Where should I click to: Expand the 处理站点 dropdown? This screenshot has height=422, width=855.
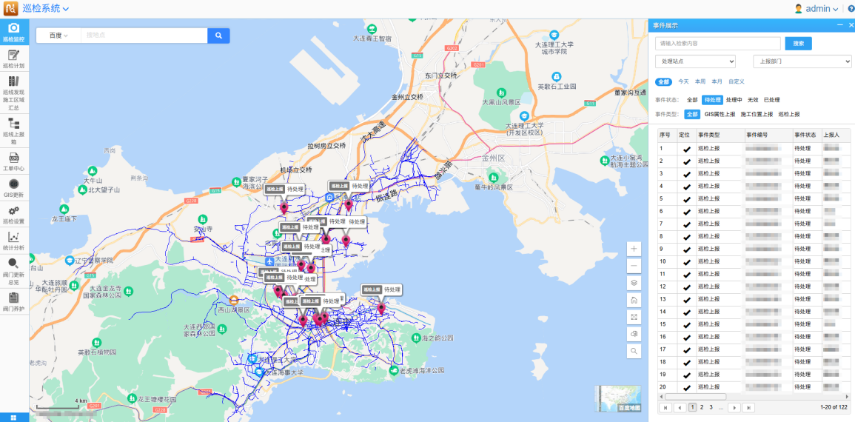click(x=695, y=61)
